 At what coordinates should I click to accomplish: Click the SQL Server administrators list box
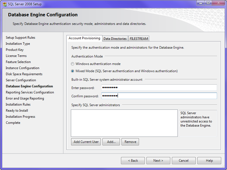124,123
